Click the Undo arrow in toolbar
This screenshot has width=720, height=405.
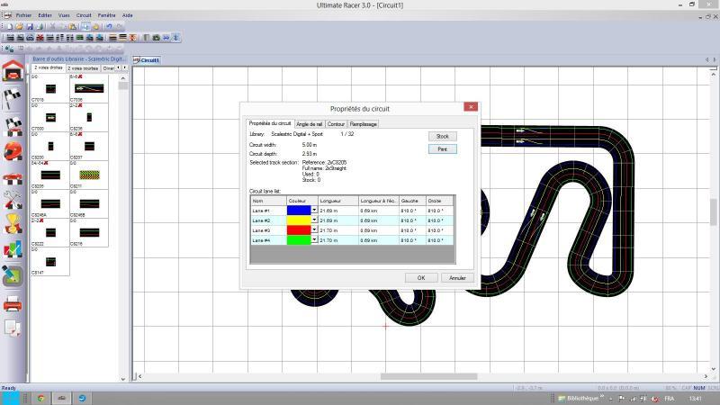tap(107, 27)
